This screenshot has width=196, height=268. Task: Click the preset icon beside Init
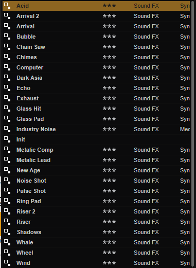click(7, 139)
